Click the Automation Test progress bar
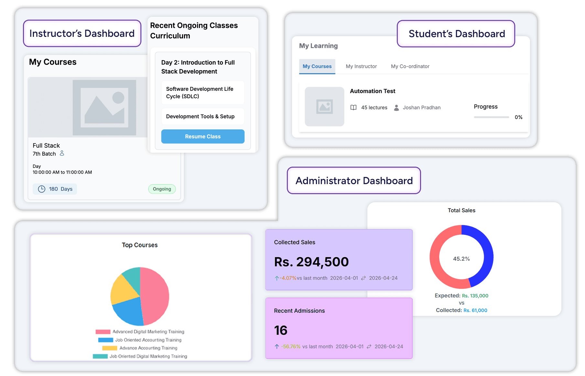Image resolution: width=585 pixels, height=376 pixels. [491, 117]
